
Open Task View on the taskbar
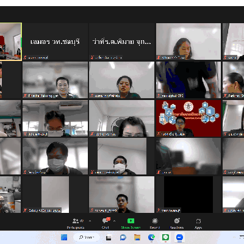109,237
